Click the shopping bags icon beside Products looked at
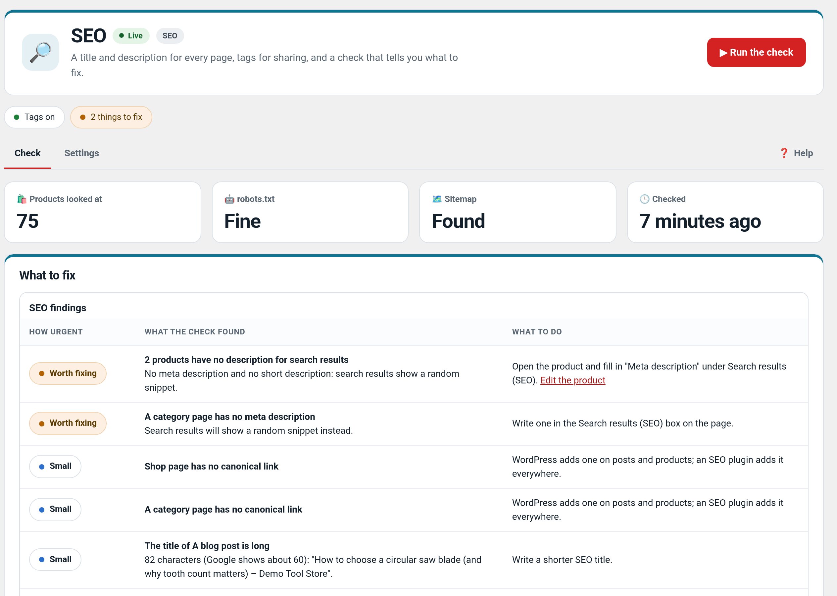The height and width of the screenshot is (596, 837). 22,199
